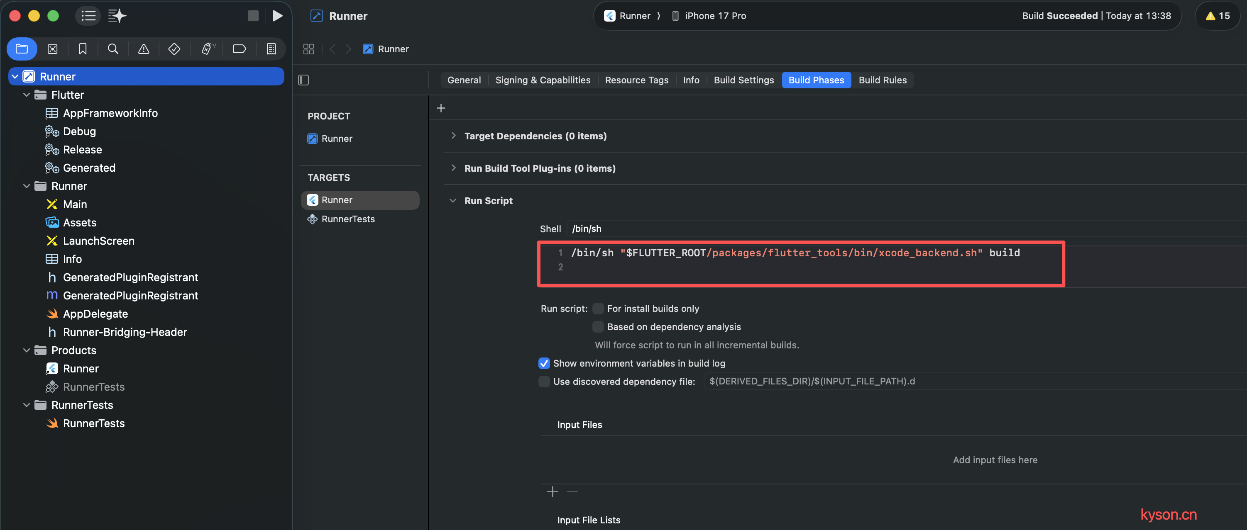Collapse the Flutter folder in navigator

27,95
